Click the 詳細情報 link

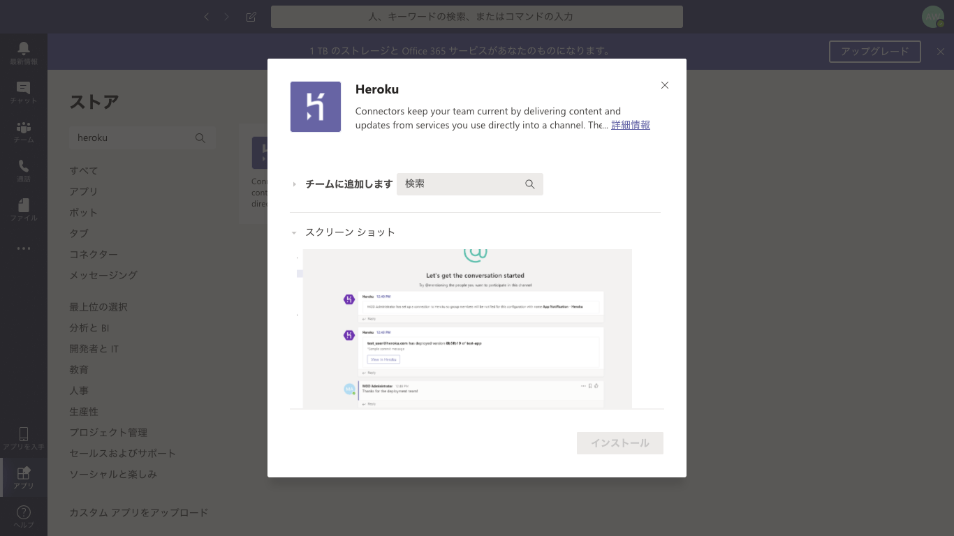pos(631,126)
